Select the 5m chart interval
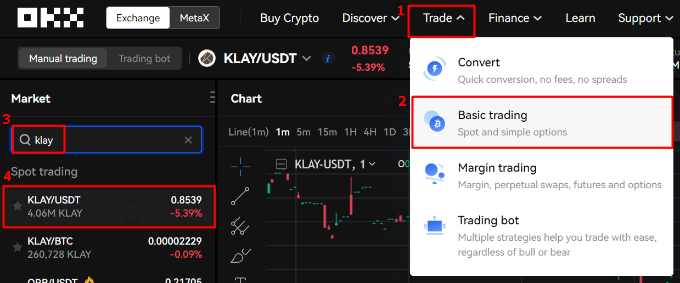This screenshot has height=283, width=680. coord(304,132)
